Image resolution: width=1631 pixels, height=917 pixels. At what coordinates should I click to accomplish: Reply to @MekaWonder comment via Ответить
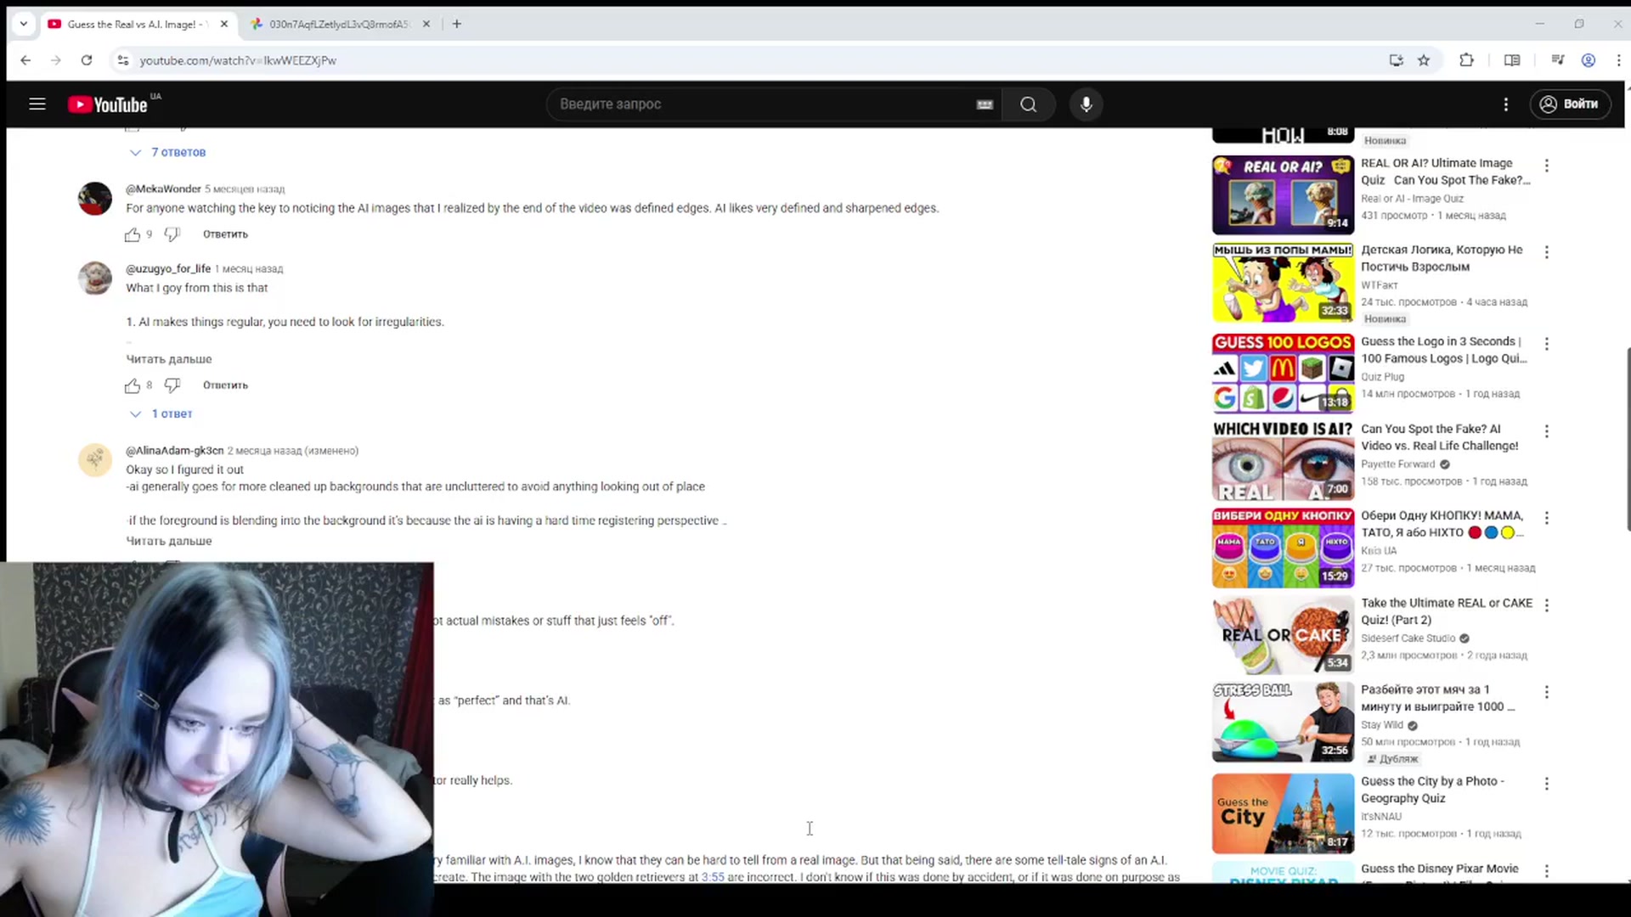(x=225, y=234)
